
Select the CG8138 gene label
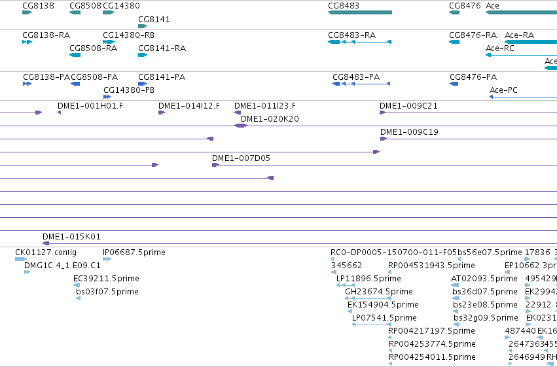38,6
